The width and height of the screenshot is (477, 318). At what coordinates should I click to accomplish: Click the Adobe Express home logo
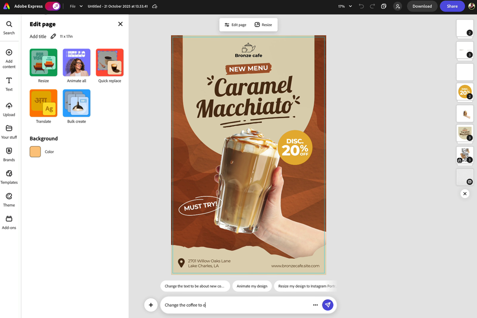[x=7, y=6]
